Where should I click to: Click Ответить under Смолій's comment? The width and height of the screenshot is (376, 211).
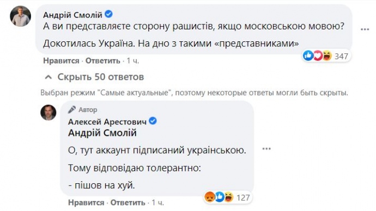pos(103,61)
